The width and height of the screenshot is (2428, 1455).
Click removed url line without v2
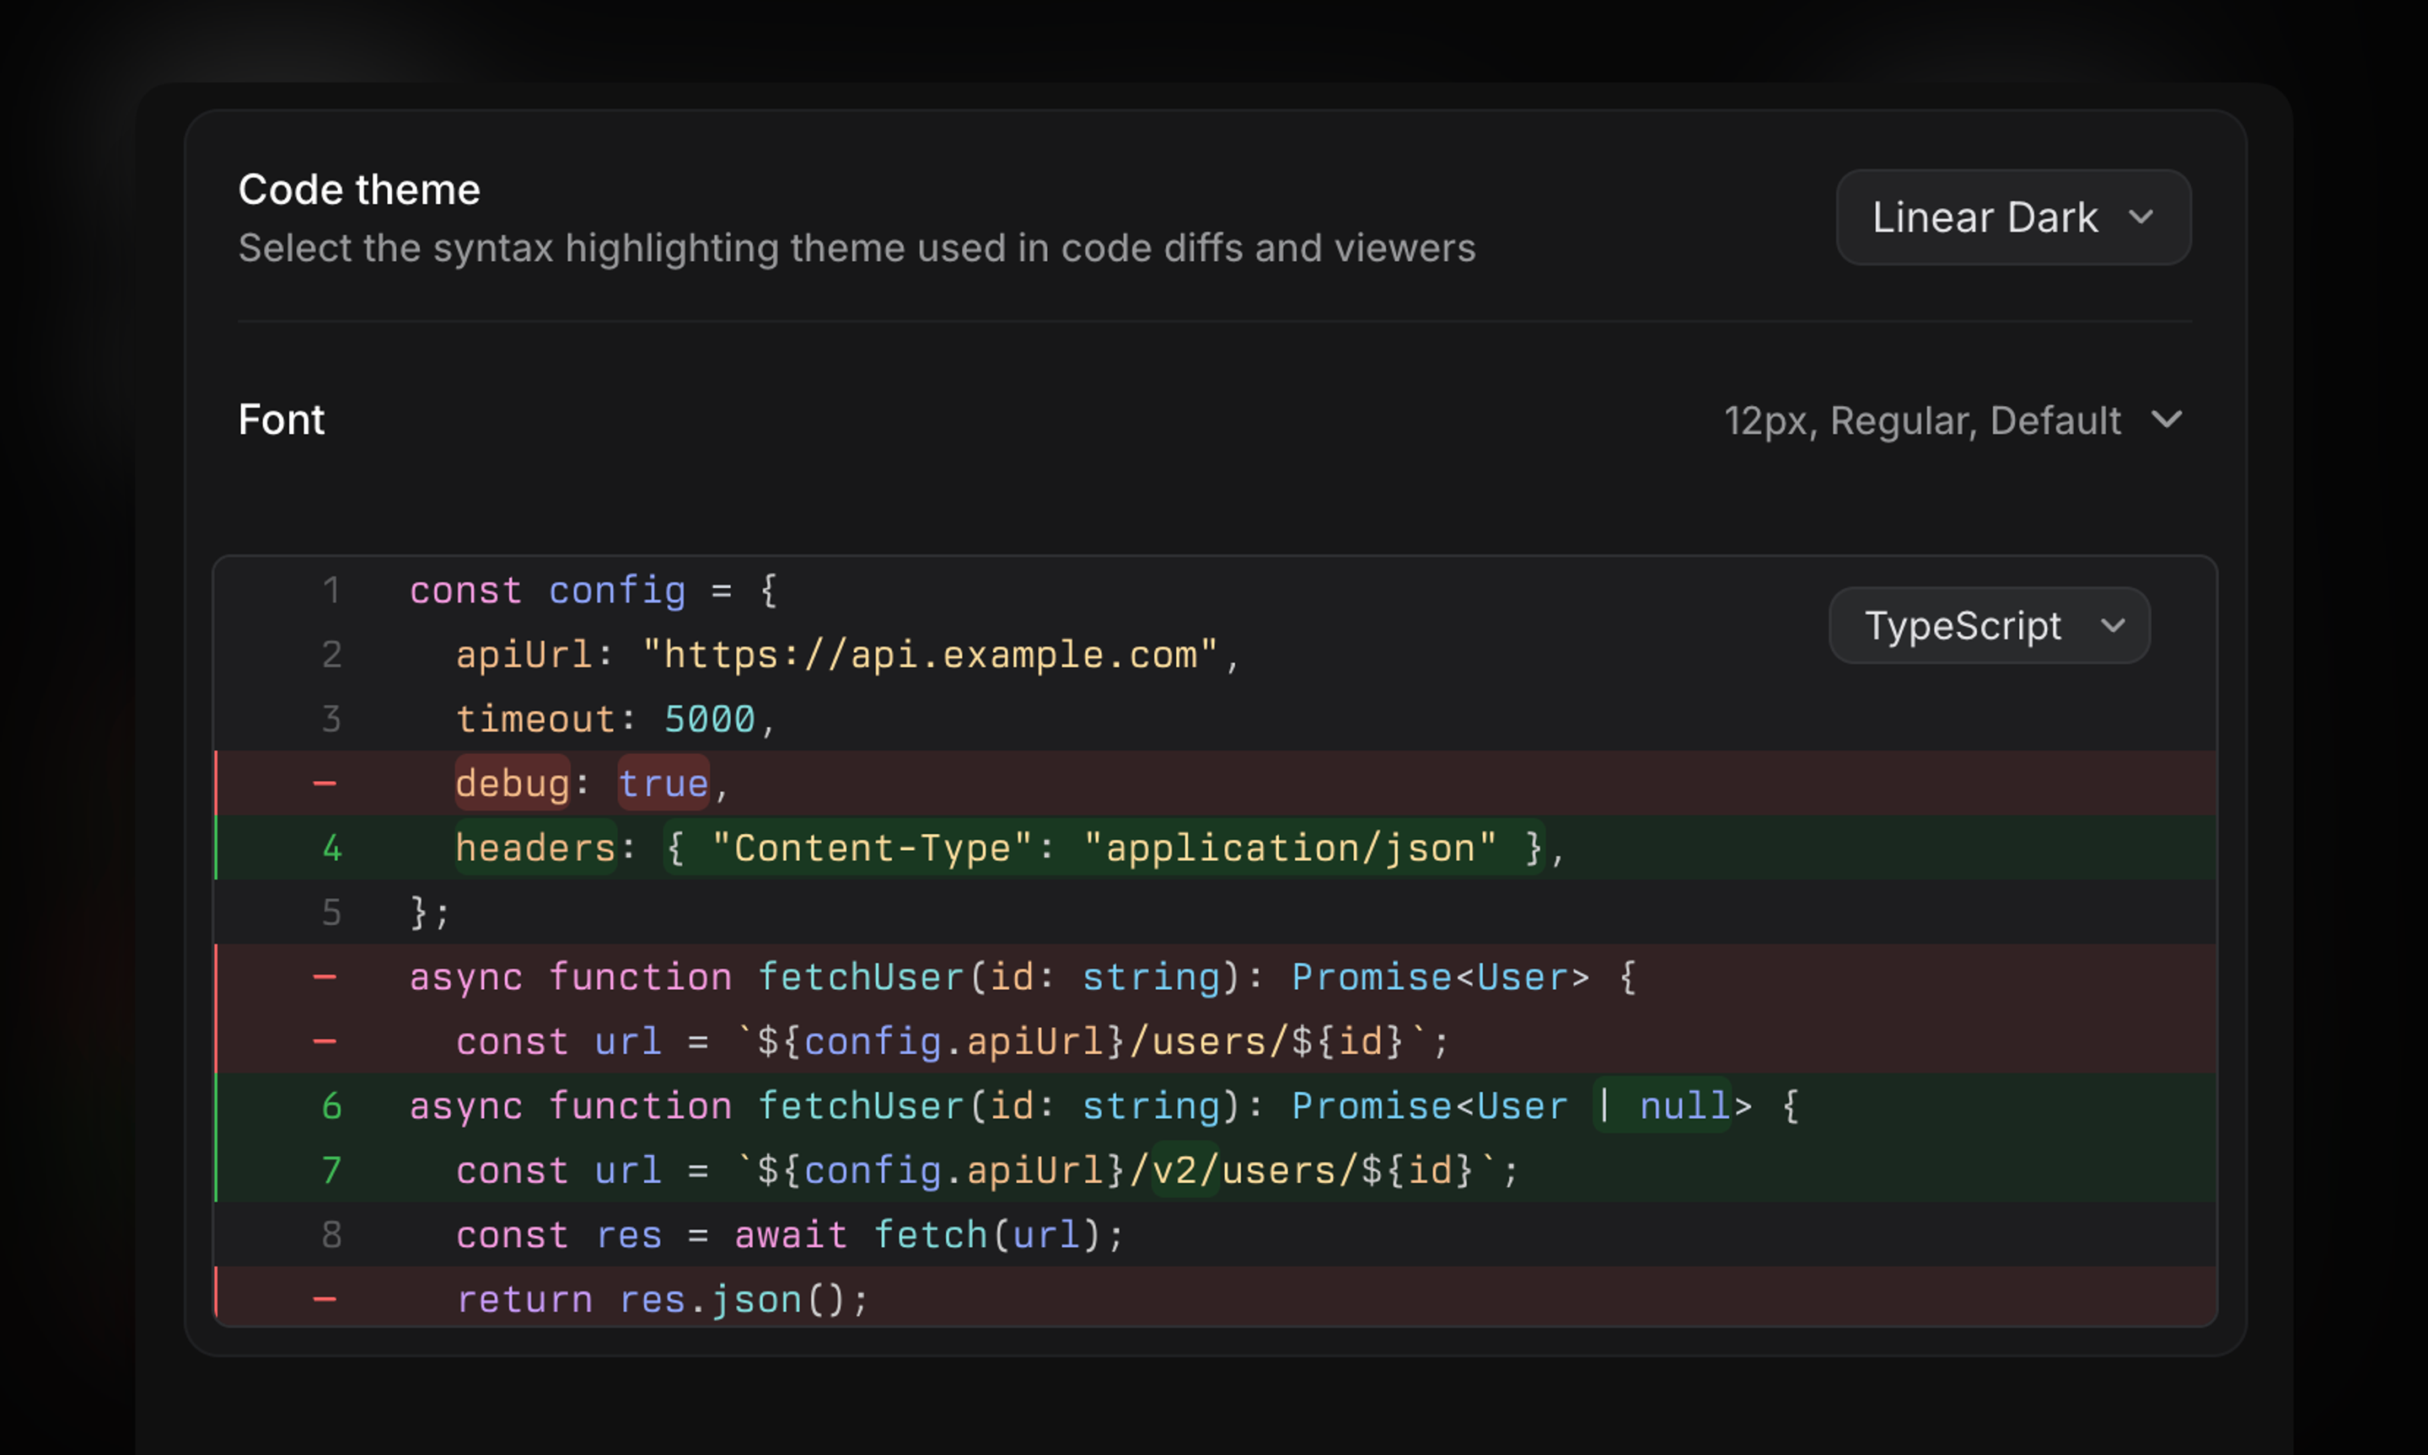click(x=1216, y=1041)
